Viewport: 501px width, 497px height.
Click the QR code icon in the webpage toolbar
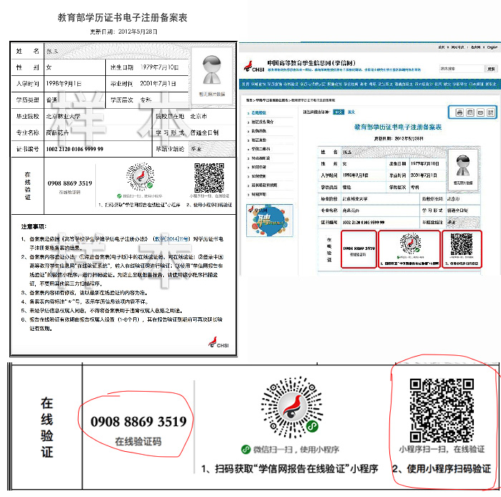(x=491, y=112)
